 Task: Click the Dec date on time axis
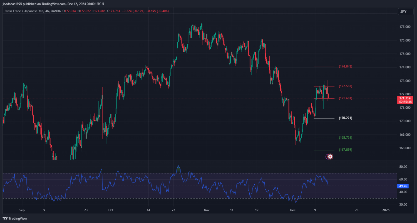point(292,210)
